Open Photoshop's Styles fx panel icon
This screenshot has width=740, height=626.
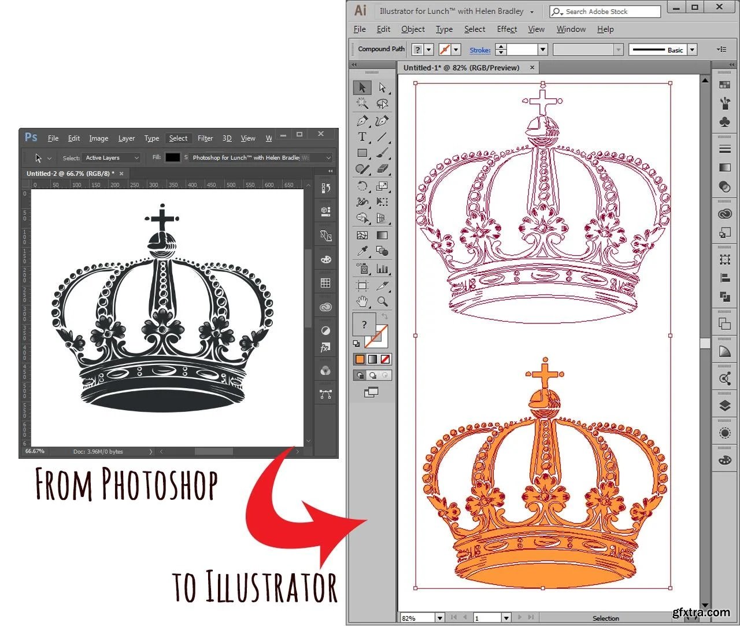click(x=325, y=348)
